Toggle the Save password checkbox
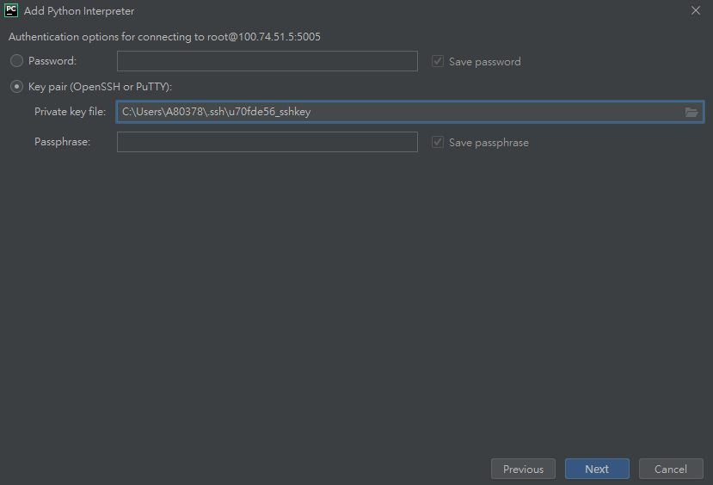The height and width of the screenshot is (485, 713). (438, 61)
